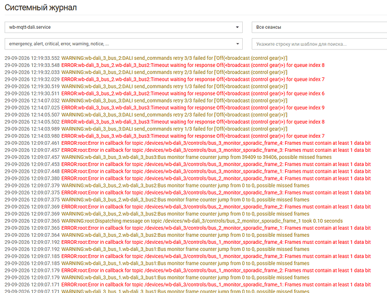Select the 12:19:33.548 bus2 queue index 8 error
This screenshot has height=293, width=387.
(x=164, y=66)
